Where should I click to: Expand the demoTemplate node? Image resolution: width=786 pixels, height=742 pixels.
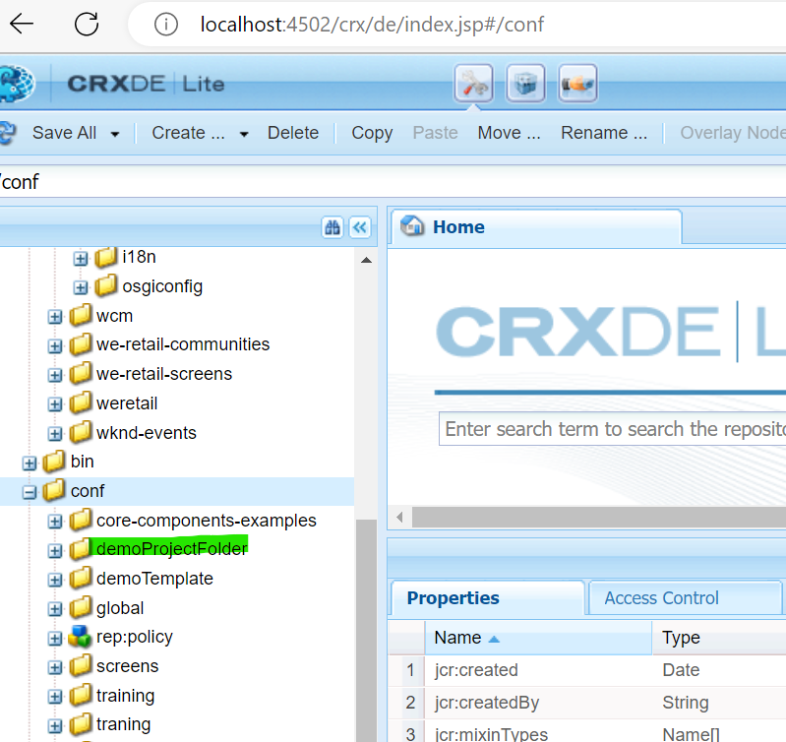[x=55, y=580]
